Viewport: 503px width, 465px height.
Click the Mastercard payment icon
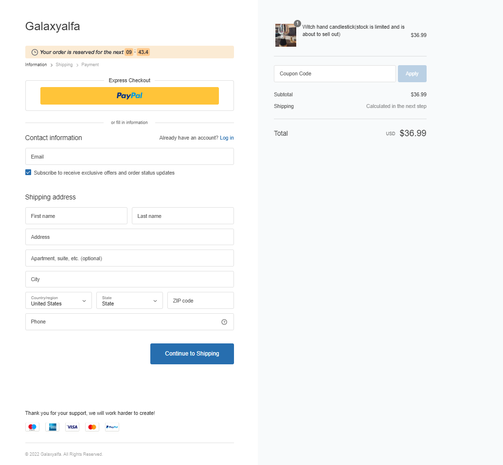coord(92,427)
